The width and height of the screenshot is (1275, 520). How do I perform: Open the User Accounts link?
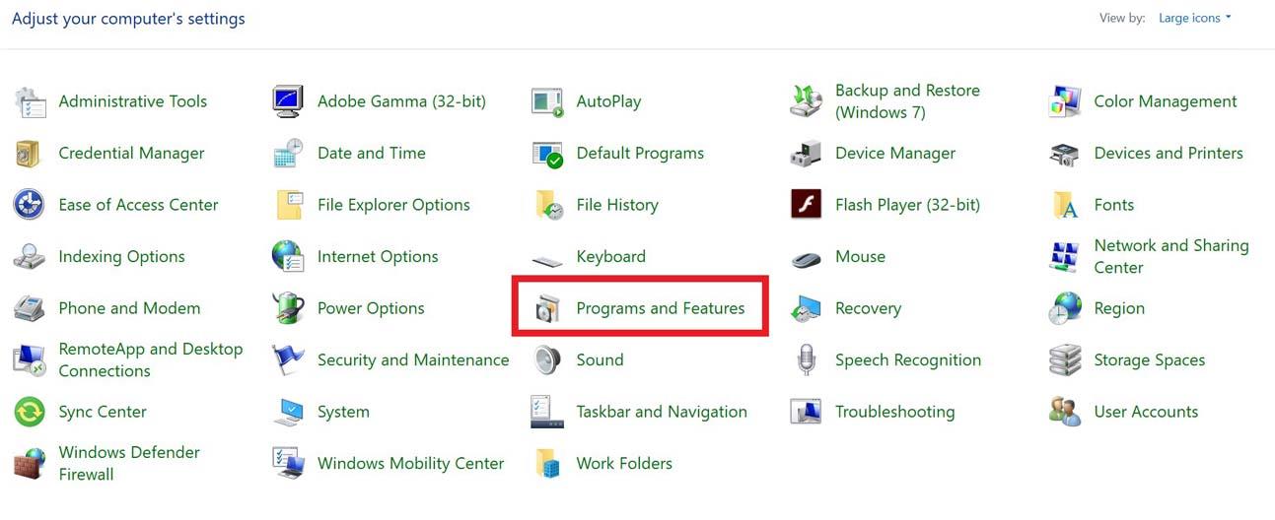pos(1146,412)
